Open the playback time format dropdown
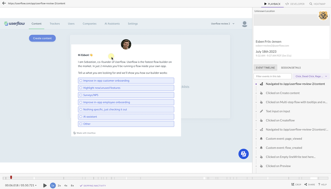The height and width of the screenshot is (189, 331). (21, 185)
